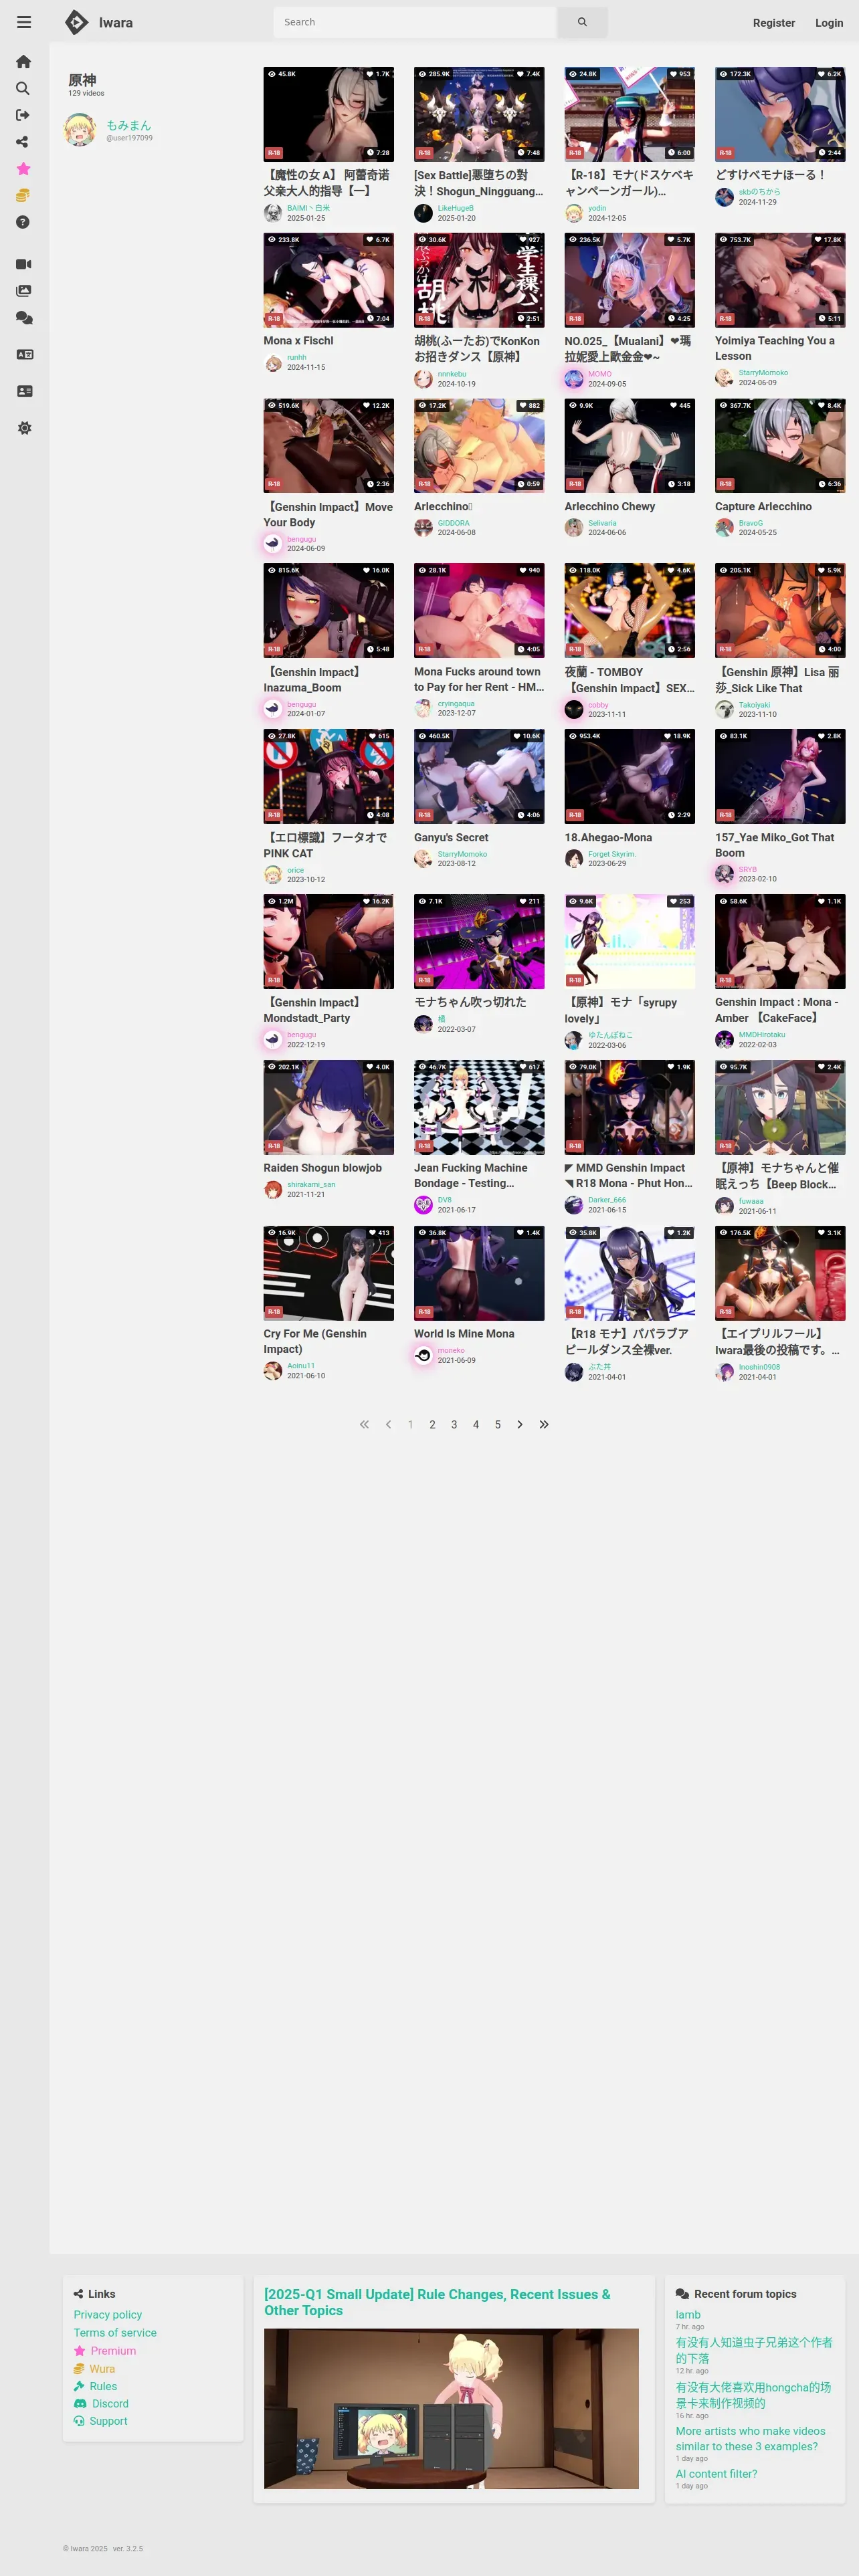Open the Premium link in the Links box

pyautogui.click(x=113, y=2350)
